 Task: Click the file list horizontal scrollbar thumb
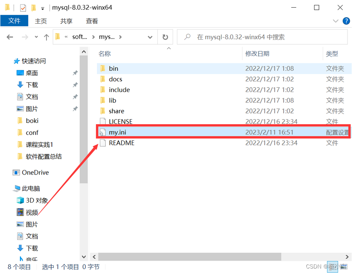190,257
